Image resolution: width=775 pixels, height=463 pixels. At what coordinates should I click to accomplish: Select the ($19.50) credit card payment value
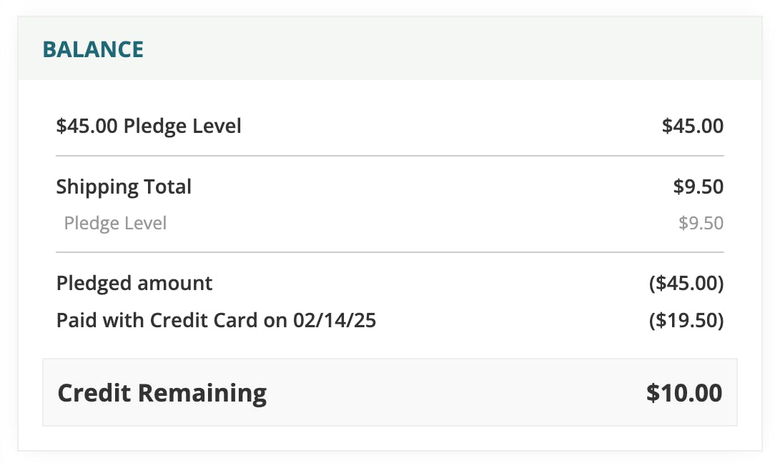pos(686,321)
